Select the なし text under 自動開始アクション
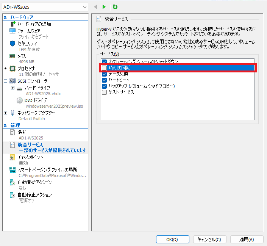Screen dimensions: 267x246 tap(22, 188)
